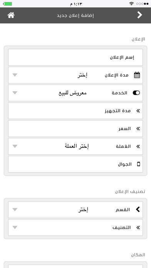Tap the mobile phone icon beside الجوال

coord(139,164)
